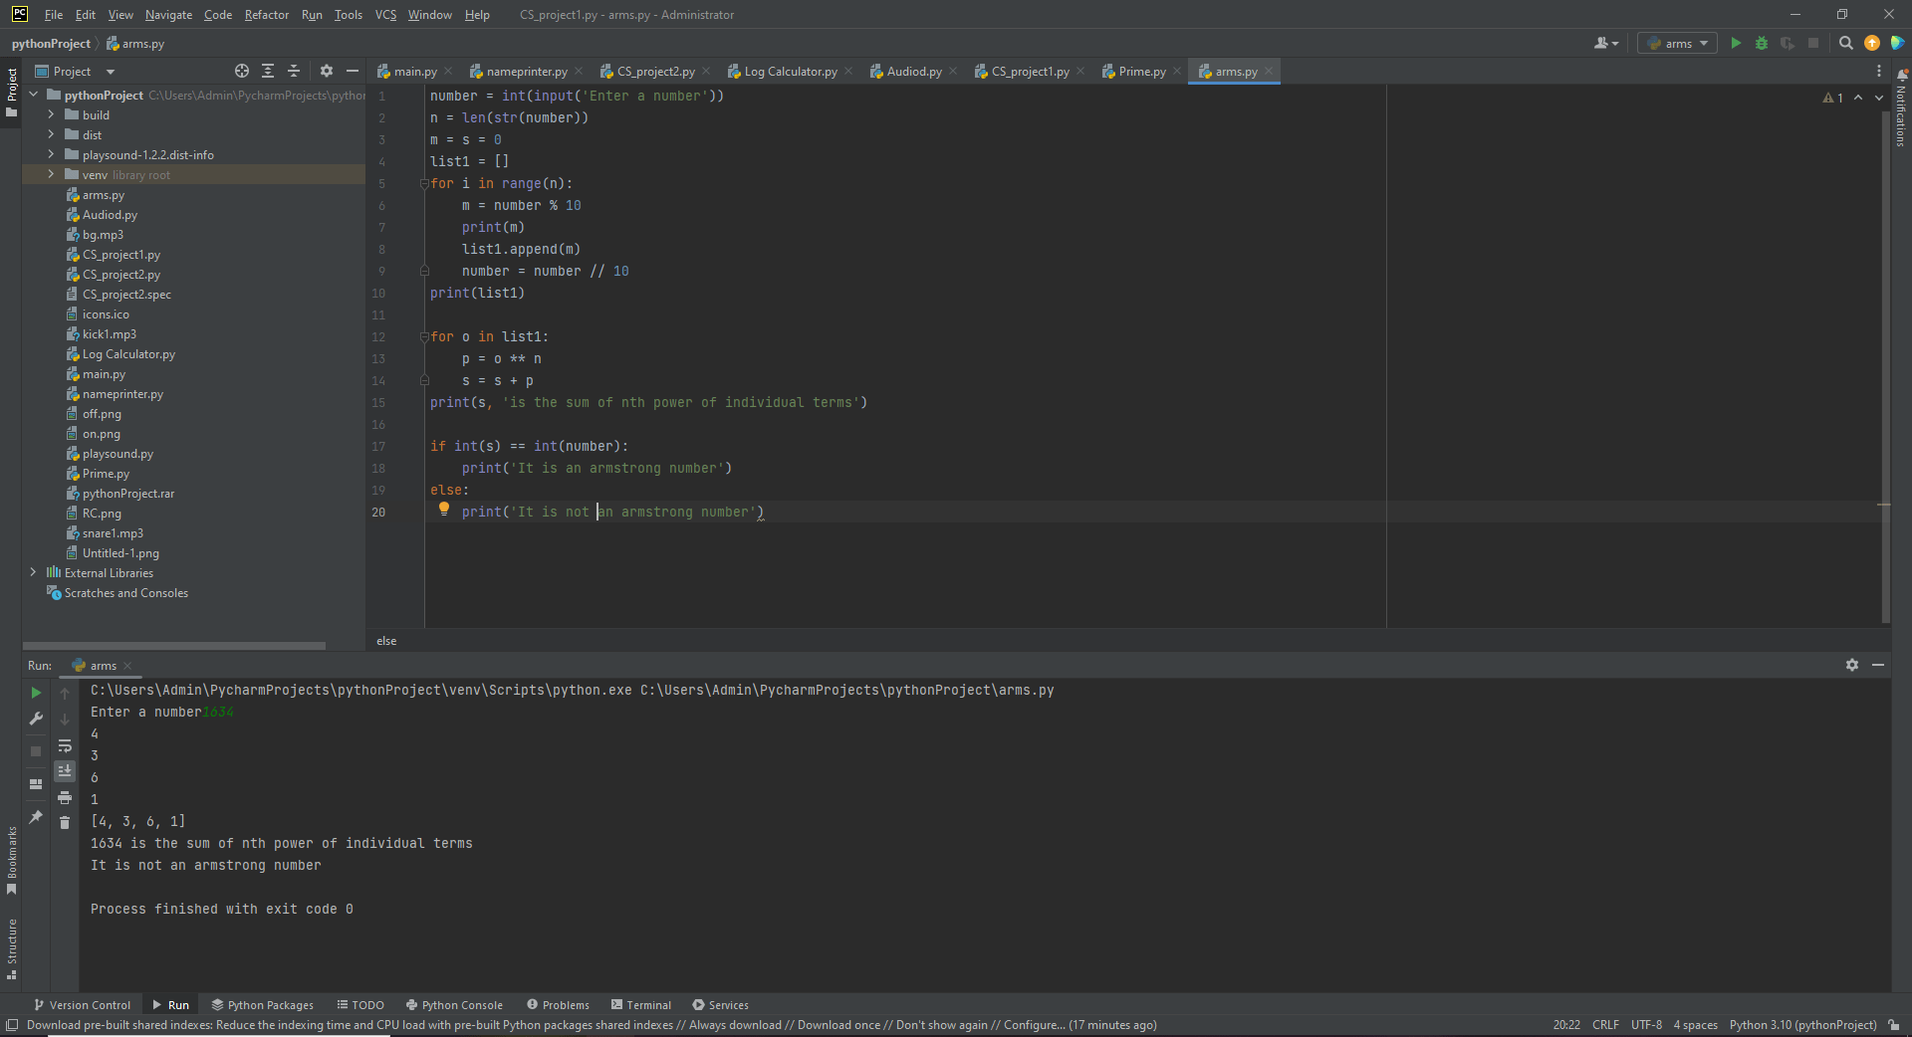
Task: Select CS_project2.spec in the project tree
Action: coord(126,295)
